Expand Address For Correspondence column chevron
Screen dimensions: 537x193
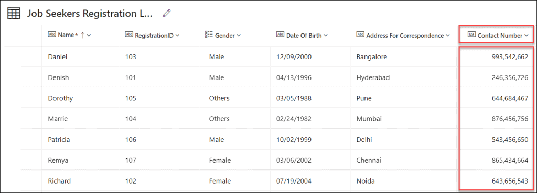pyautogui.click(x=448, y=35)
